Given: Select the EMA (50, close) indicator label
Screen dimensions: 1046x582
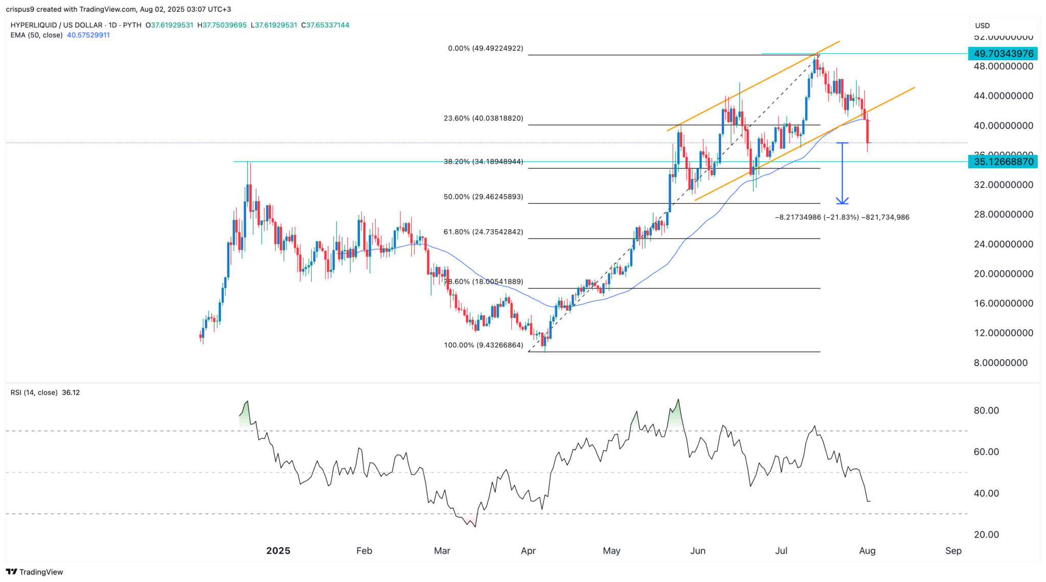Looking at the screenshot, I should 36,35.
